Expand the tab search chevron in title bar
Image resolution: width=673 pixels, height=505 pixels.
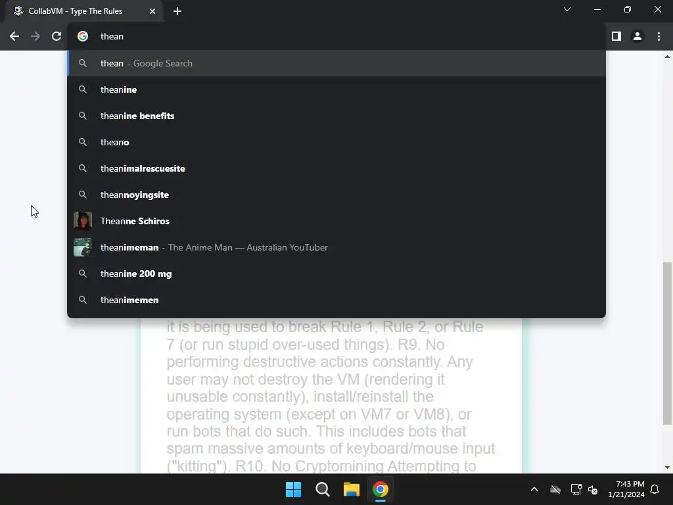[567, 9]
